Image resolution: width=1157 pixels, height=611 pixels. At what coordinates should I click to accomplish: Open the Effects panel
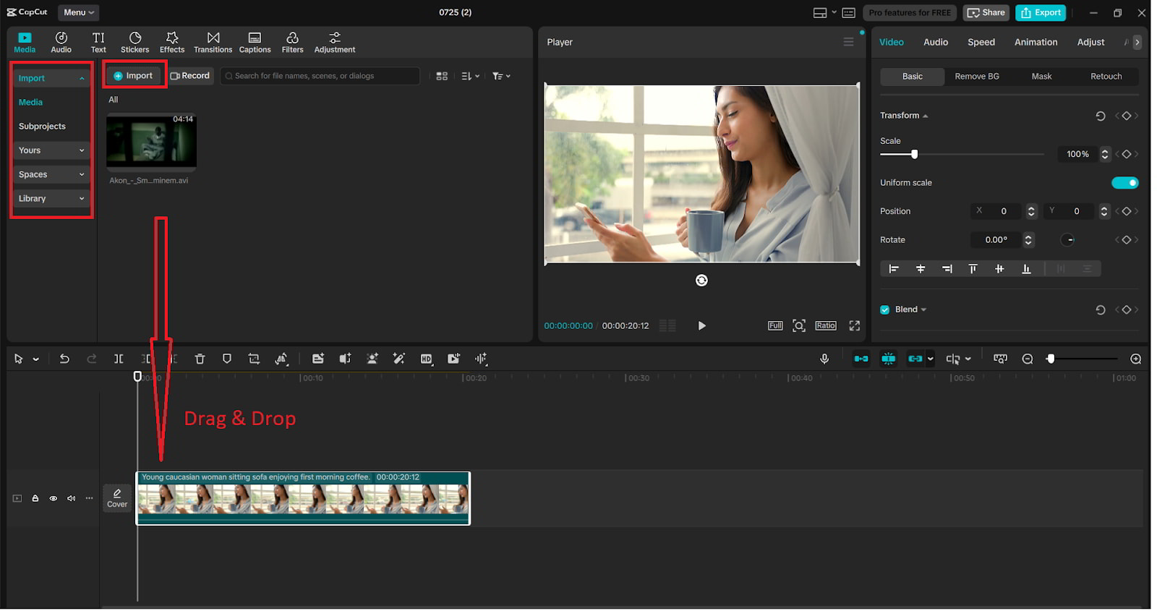click(172, 43)
